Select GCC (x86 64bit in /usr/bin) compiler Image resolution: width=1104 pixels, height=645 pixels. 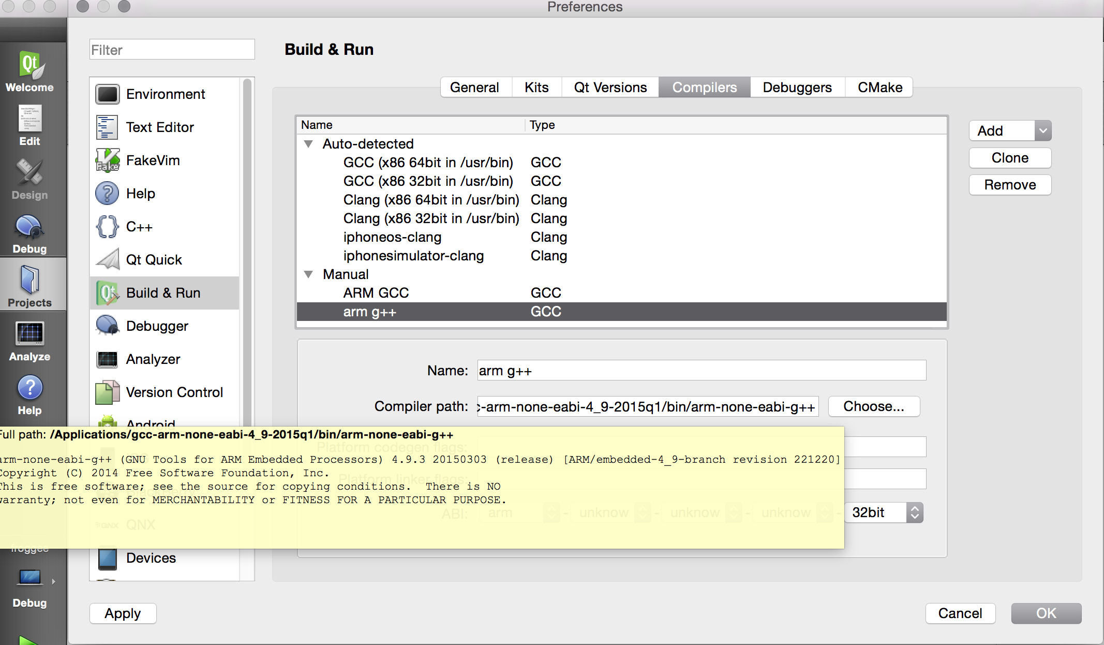click(x=622, y=163)
